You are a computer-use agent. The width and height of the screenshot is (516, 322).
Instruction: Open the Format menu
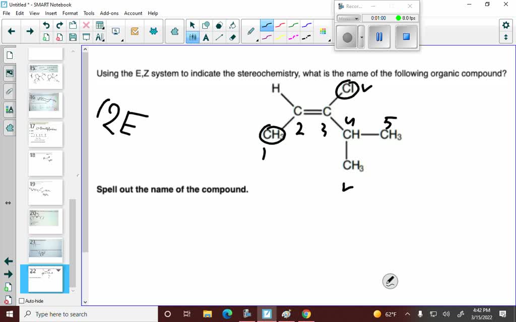70,13
